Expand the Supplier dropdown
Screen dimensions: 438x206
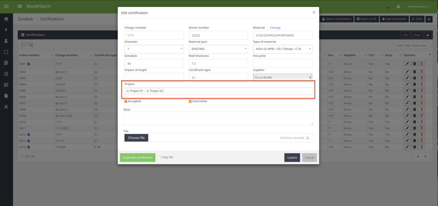tap(282, 77)
